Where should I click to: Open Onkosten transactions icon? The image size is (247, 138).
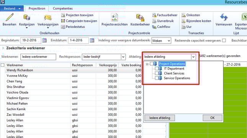pos(183,15)
